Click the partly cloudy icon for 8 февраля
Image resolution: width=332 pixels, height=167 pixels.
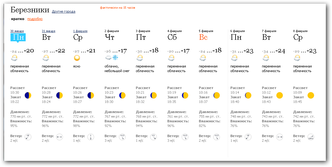pyautogui.click(x=297, y=58)
